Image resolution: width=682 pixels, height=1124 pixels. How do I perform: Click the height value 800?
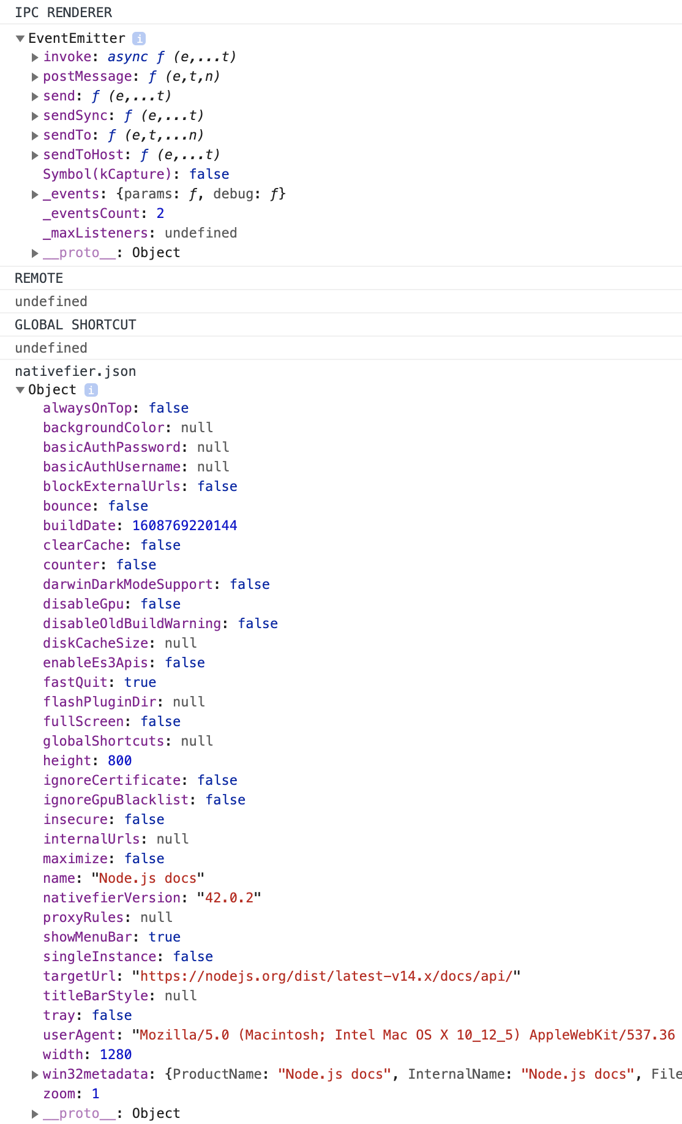point(120,760)
